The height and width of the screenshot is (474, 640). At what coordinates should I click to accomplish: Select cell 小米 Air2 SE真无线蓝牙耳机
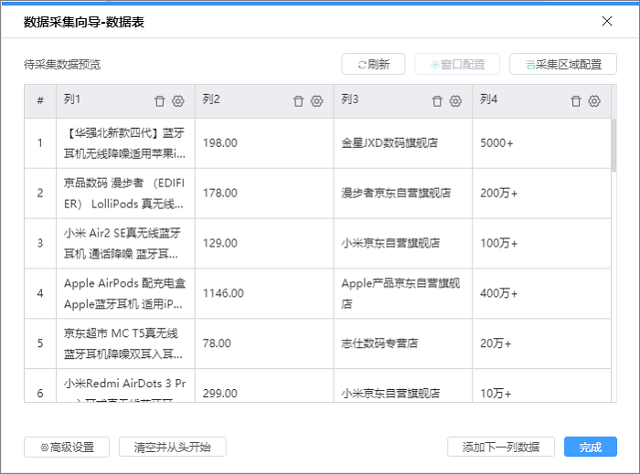click(x=125, y=243)
